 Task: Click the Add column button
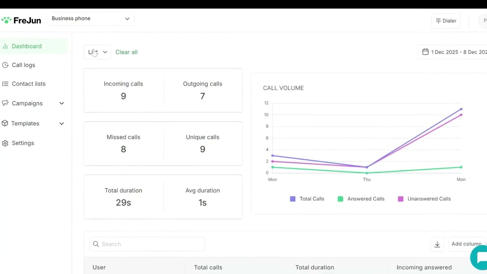[x=466, y=244]
